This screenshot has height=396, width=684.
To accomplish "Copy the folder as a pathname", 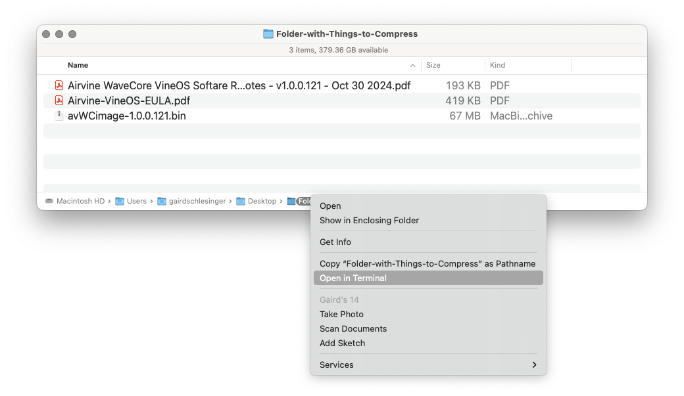I will (x=427, y=263).
